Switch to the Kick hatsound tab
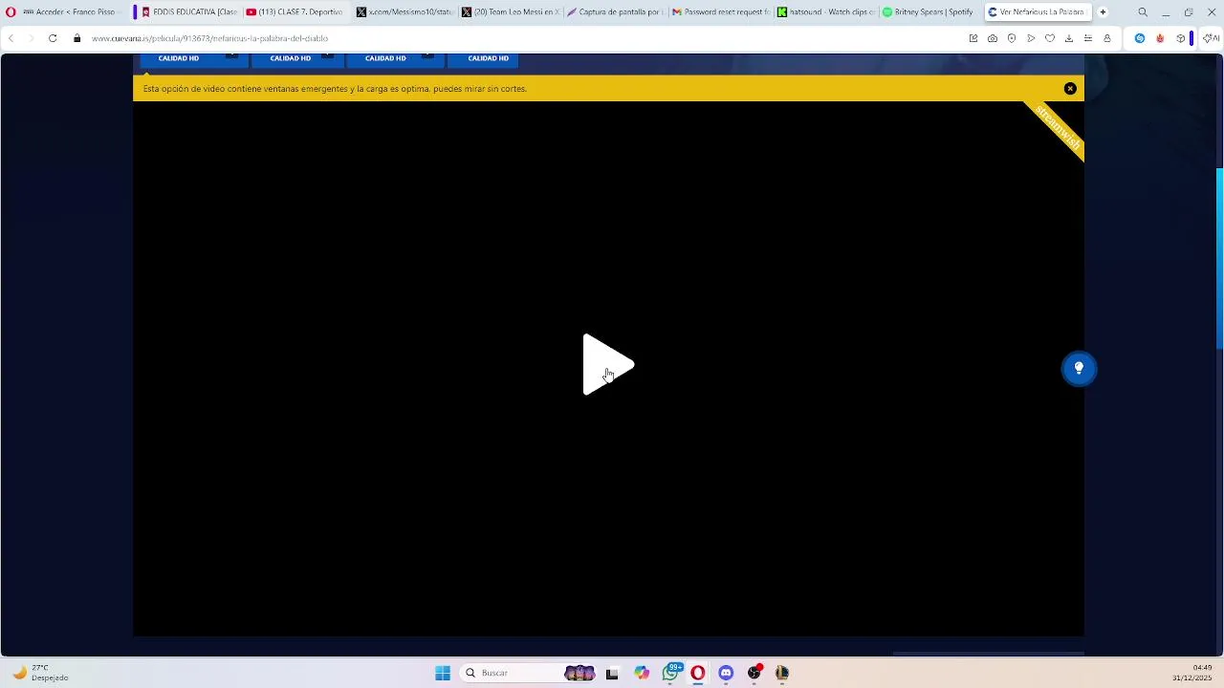 pos(825,12)
